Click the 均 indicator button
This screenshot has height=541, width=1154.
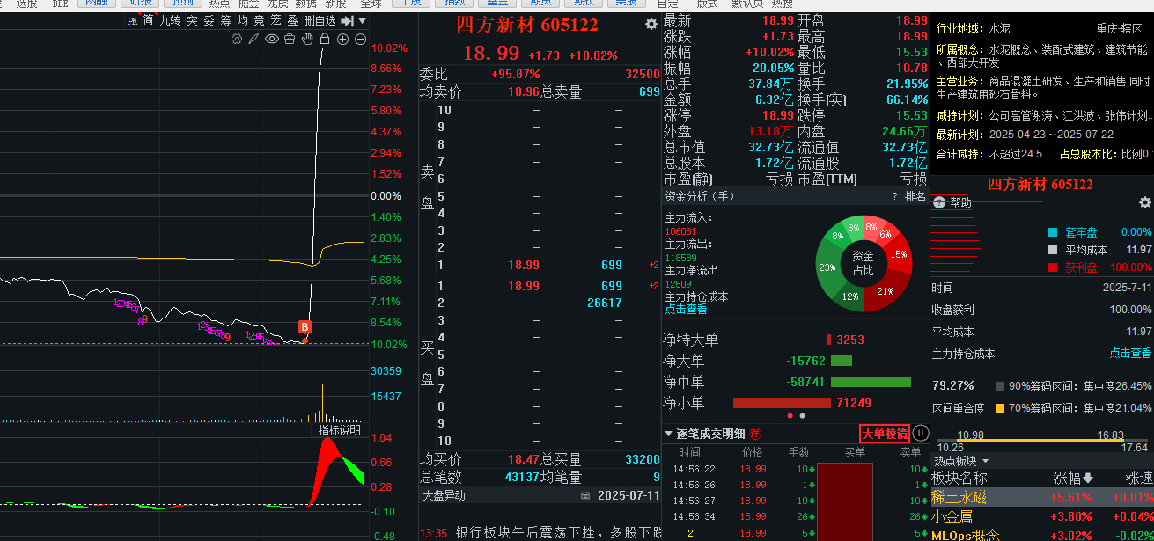point(242,20)
